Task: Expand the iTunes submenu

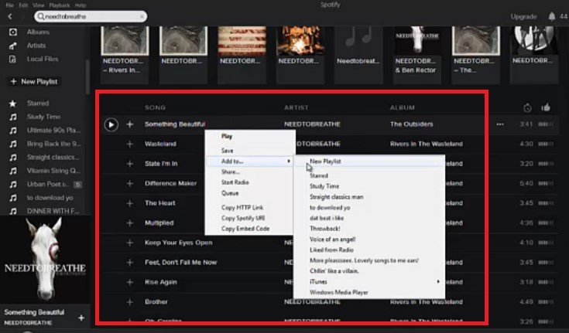Action: coord(369,282)
